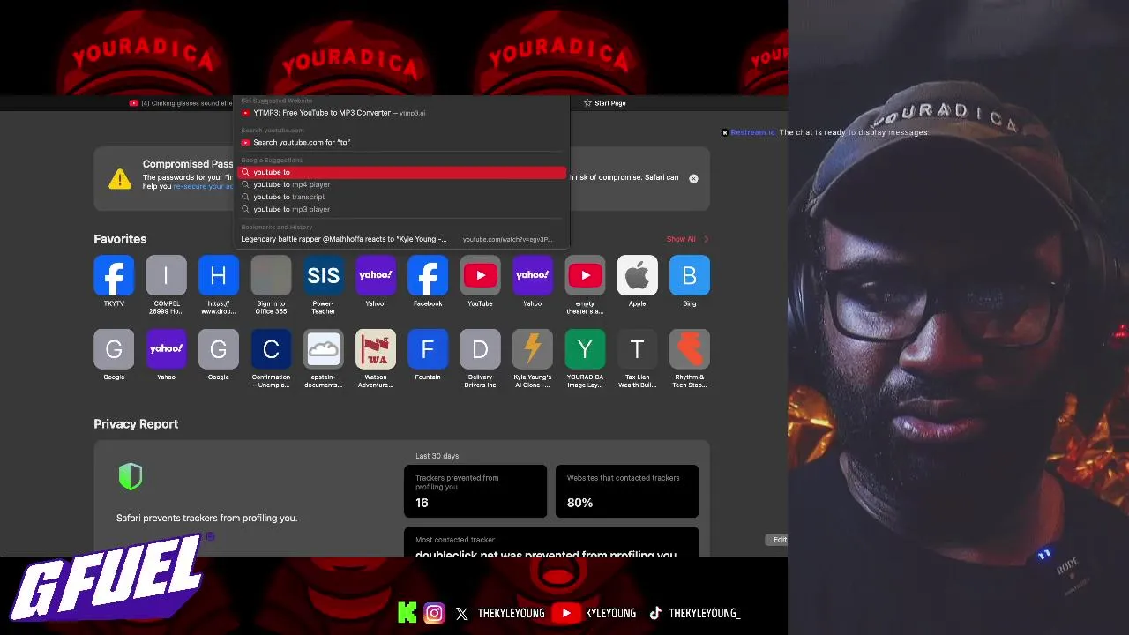Screen dimensions: 1129x635
Task: Select 'Search youtube.com for to' suggestion
Action: (x=401, y=142)
